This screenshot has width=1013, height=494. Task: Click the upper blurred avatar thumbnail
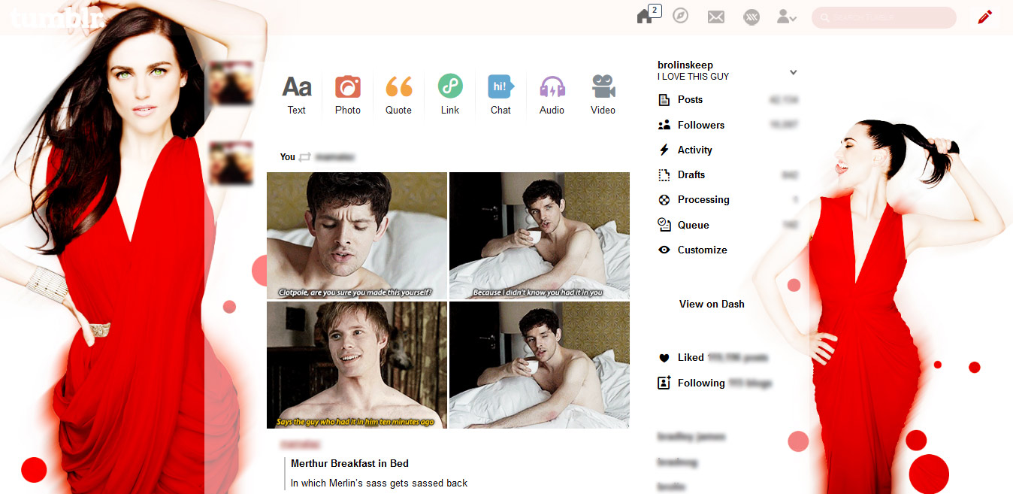[229, 82]
